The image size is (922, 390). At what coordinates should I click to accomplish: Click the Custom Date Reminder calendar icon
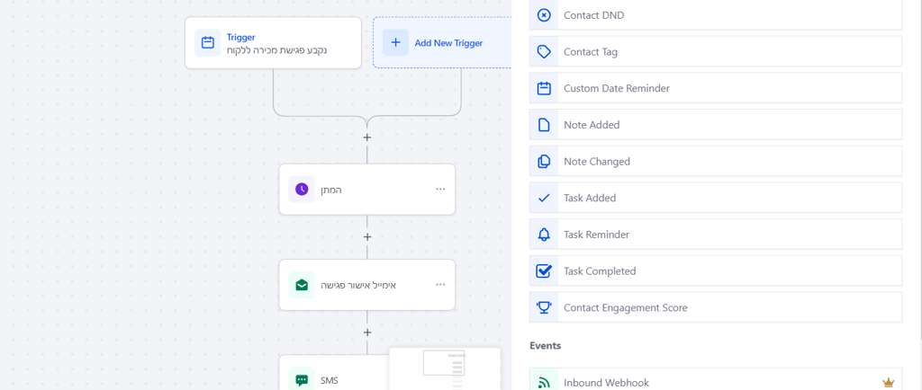tap(544, 88)
